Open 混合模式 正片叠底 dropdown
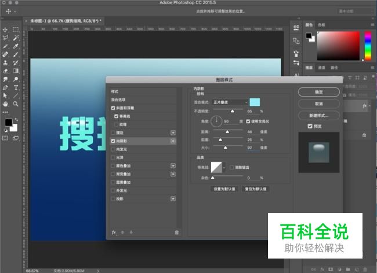 pyautogui.click(x=230, y=102)
